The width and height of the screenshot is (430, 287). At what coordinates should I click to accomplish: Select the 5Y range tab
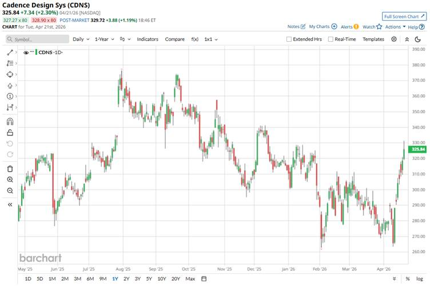pos(149,279)
